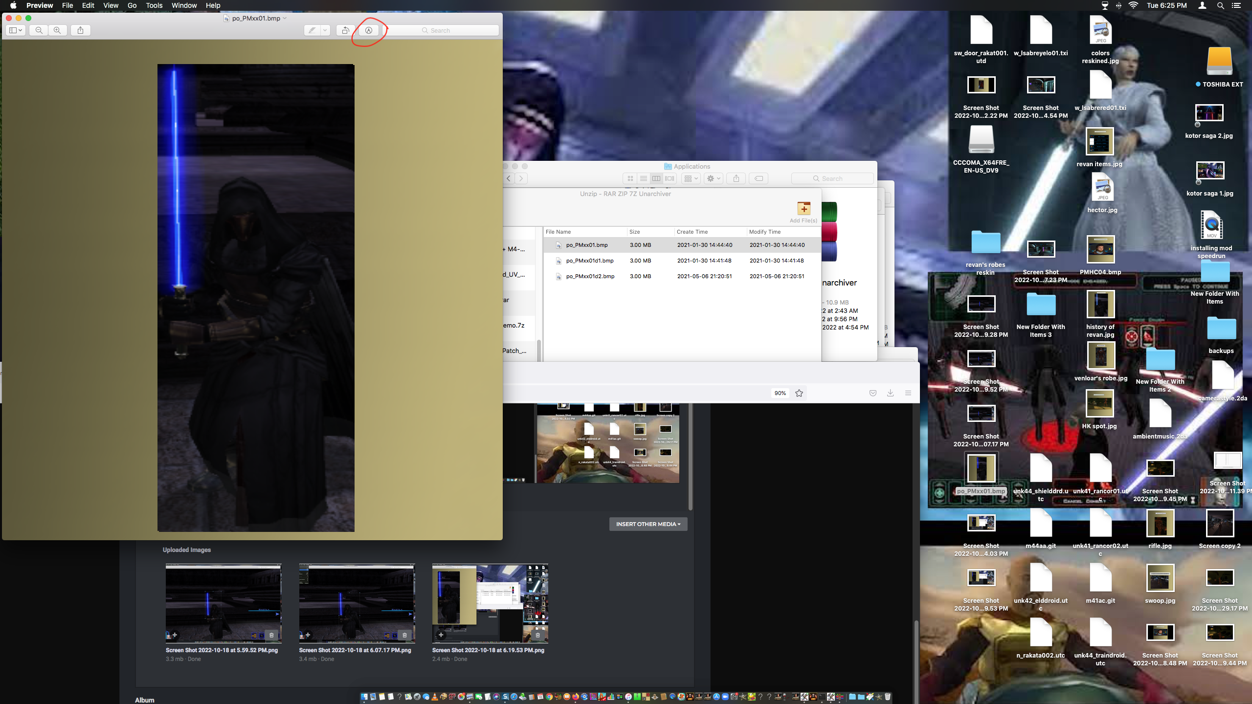The image size is (1252, 704).
Task: Click the Finder Applications search field
Action: point(832,178)
